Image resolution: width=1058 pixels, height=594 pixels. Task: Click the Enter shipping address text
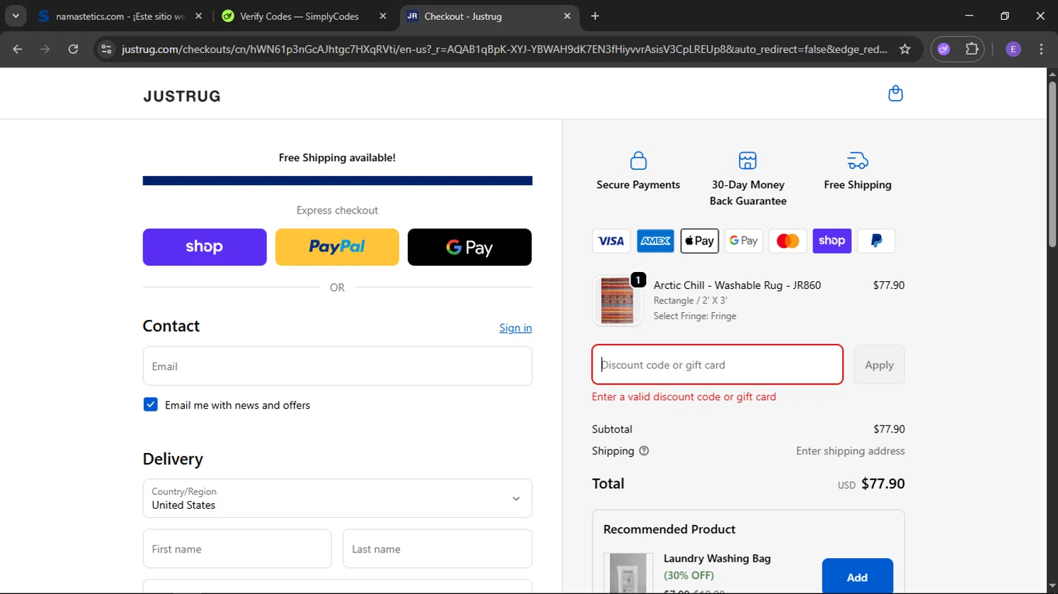(x=851, y=451)
